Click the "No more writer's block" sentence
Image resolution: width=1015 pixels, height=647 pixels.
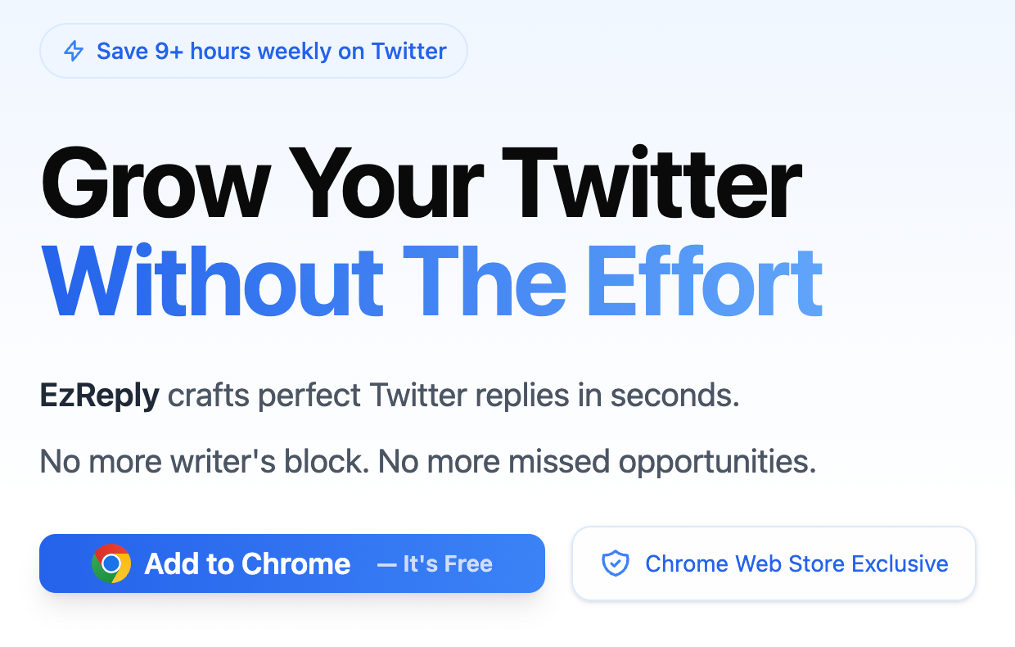pos(205,462)
